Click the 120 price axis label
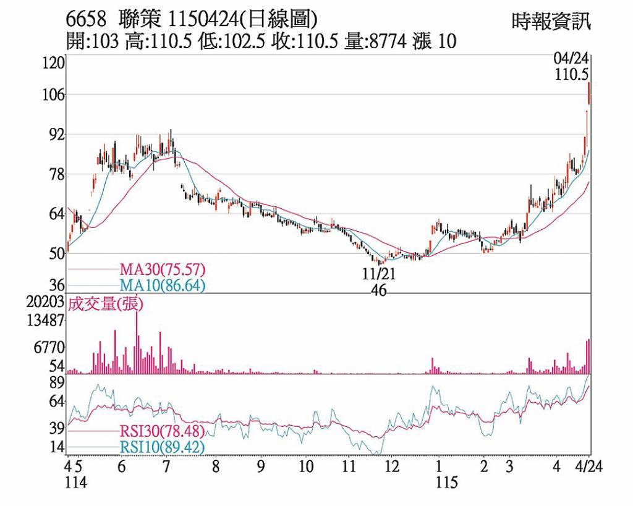The image size is (633, 506). pos(55,63)
